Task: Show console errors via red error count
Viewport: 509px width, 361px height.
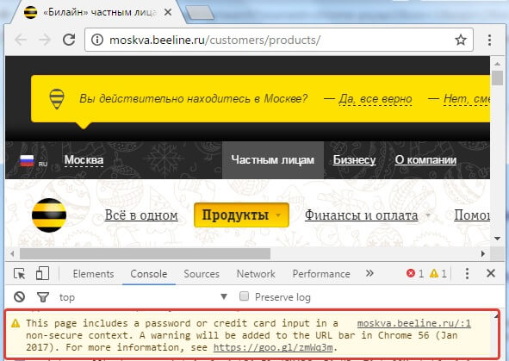Action: 415,273
